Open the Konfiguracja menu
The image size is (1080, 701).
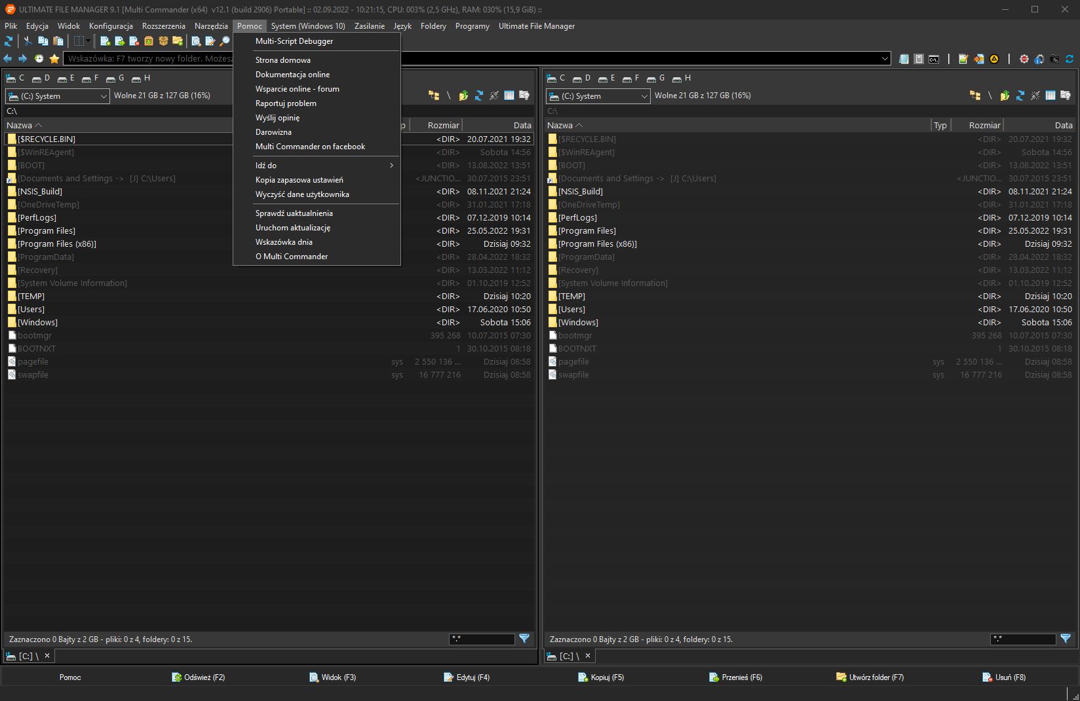(111, 26)
